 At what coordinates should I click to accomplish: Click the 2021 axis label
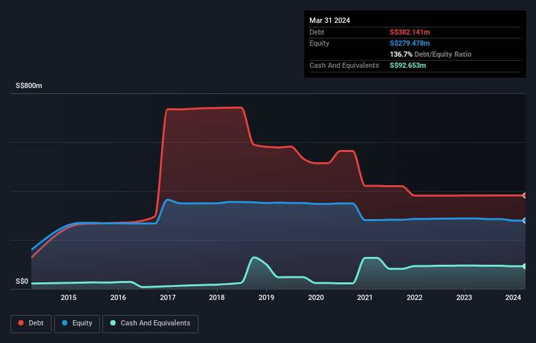(365, 297)
